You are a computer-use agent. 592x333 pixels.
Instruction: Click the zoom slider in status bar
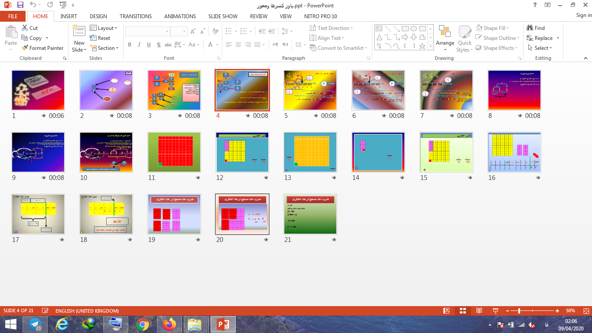pyautogui.click(x=519, y=311)
